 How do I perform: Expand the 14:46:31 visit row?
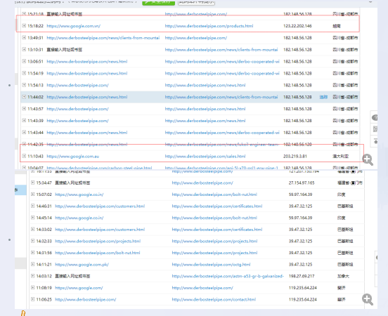32,206
